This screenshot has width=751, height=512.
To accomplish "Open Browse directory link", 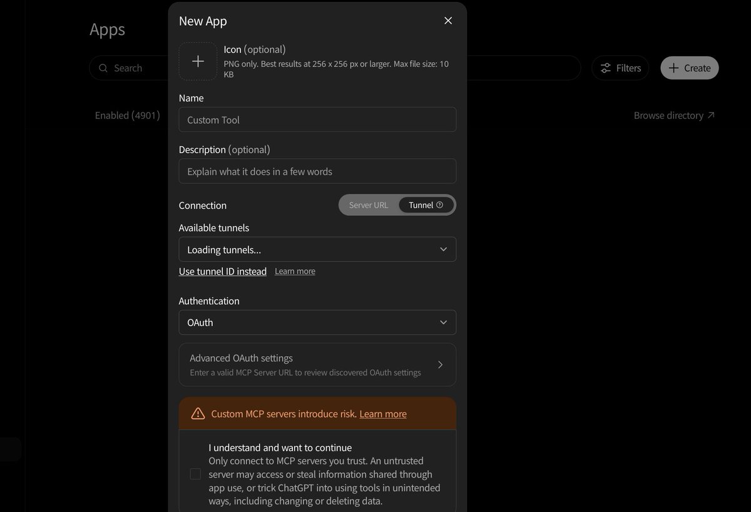I will tap(674, 115).
